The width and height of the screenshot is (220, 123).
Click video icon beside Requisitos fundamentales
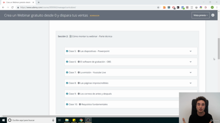click(x=80, y=104)
